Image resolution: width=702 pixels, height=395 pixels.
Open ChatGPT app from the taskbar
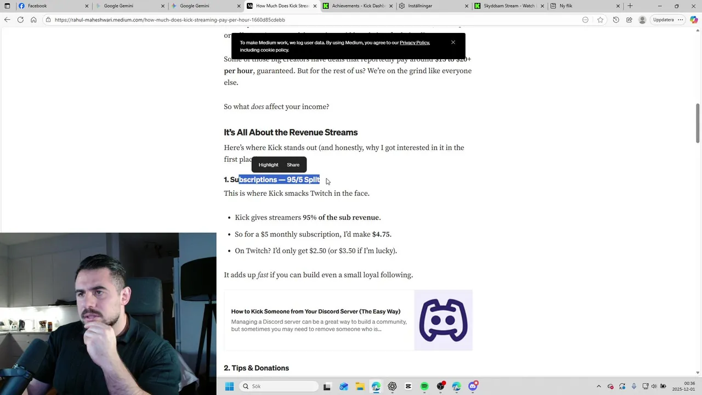(392, 386)
